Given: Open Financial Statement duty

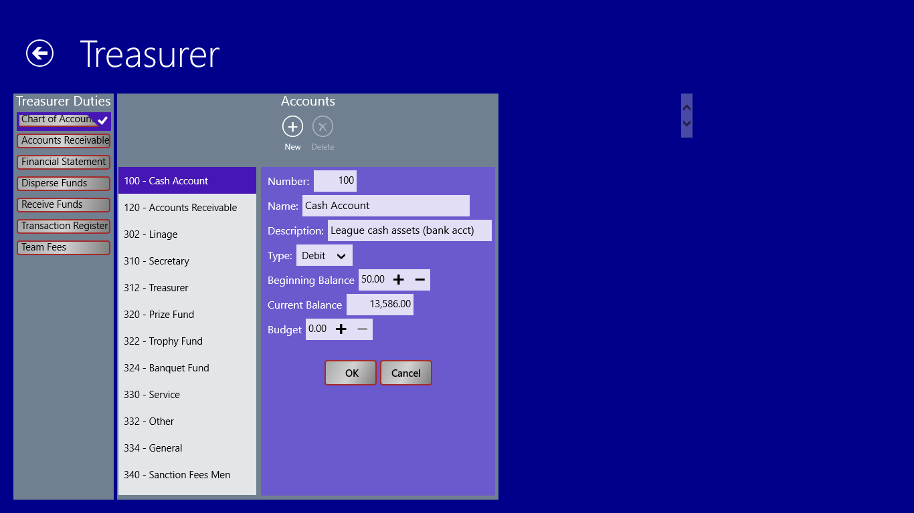Looking at the screenshot, I should [64, 162].
